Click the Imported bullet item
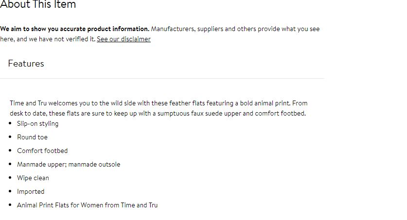Image resolution: width=407 pixels, height=220 pixels. point(31,191)
